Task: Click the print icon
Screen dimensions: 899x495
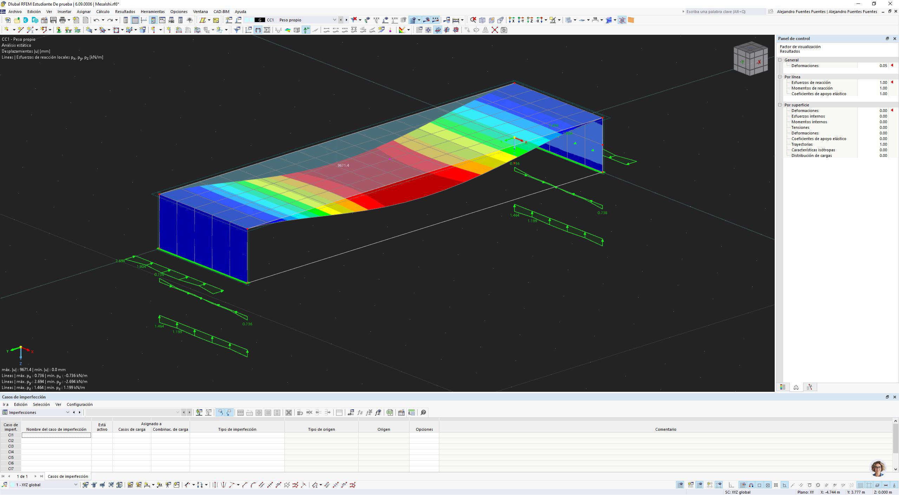Action: coord(63,20)
